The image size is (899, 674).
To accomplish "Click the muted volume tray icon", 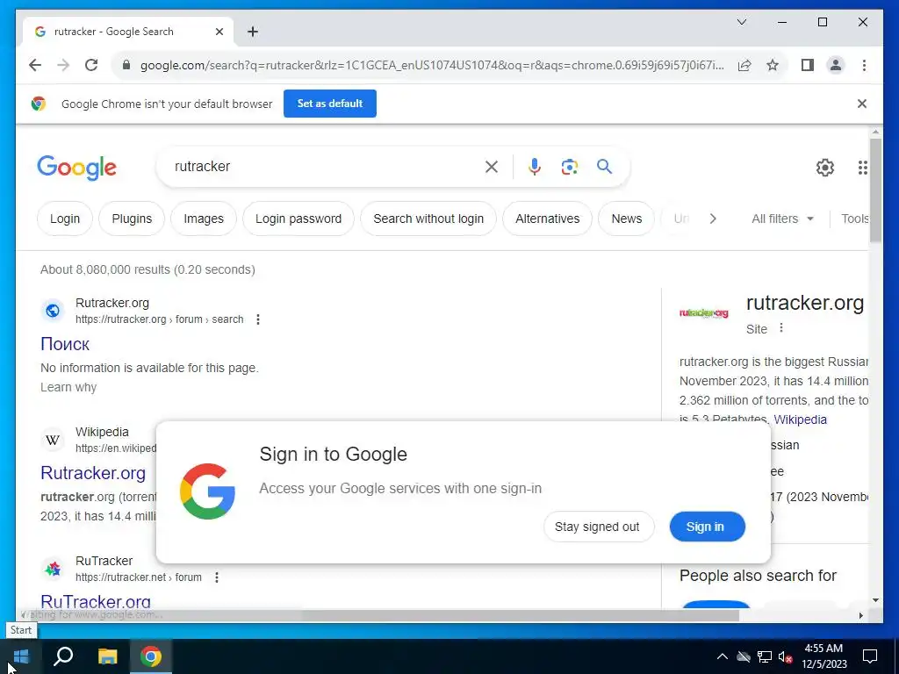I will 785,656.
